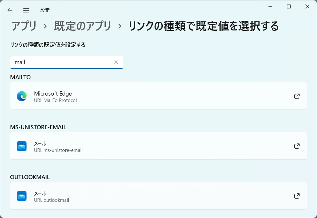
Task: Maximize the Settings window
Action: tap(289, 7)
